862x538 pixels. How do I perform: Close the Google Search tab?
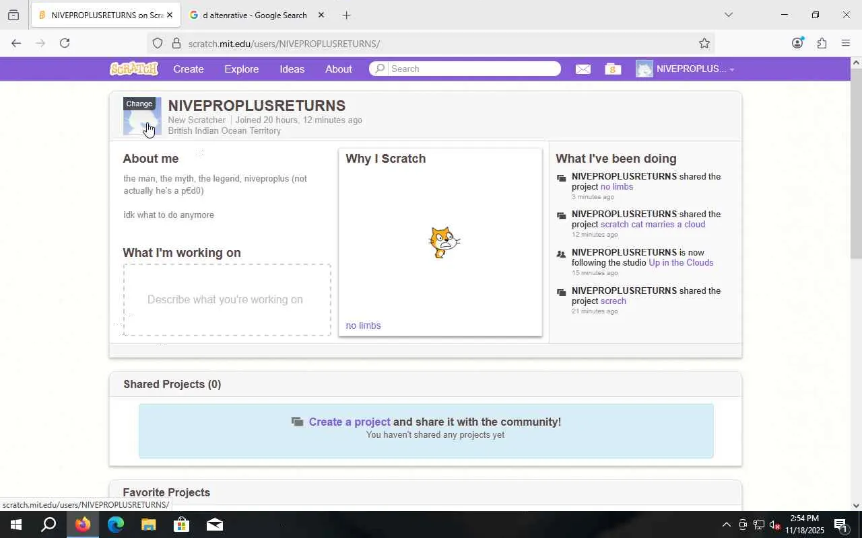click(x=321, y=15)
